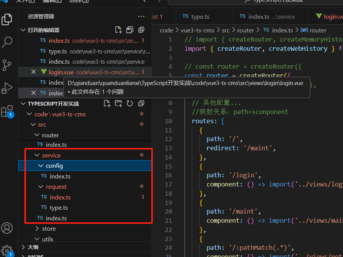Image resolution: width=343 pixels, height=257 pixels.
Task: Expand the 大纲 outline section
Action: click(x=23, y=247)
